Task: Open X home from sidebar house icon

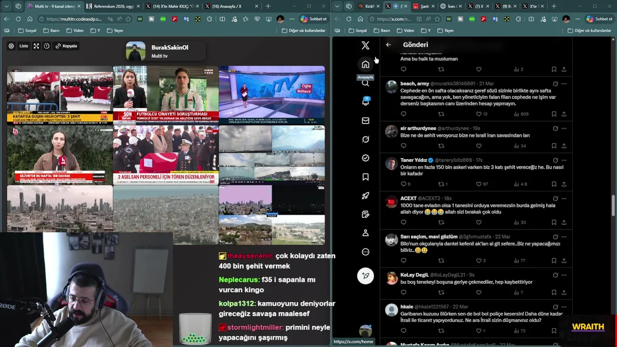Action: 365,64
